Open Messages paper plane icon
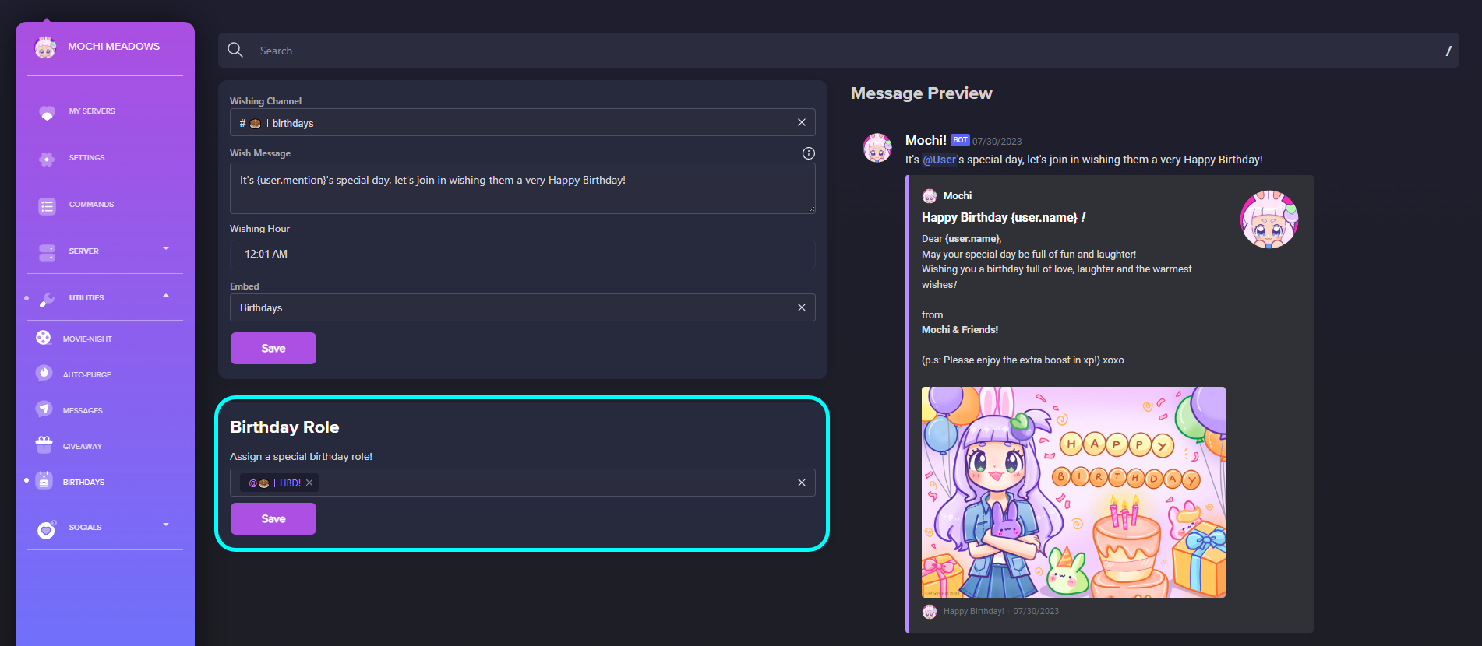This screenshot has width=1482, height=646. 44,409
